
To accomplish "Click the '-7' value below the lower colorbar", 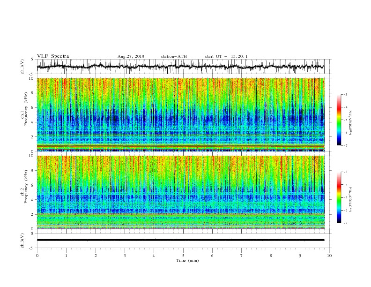I will 346,223.
